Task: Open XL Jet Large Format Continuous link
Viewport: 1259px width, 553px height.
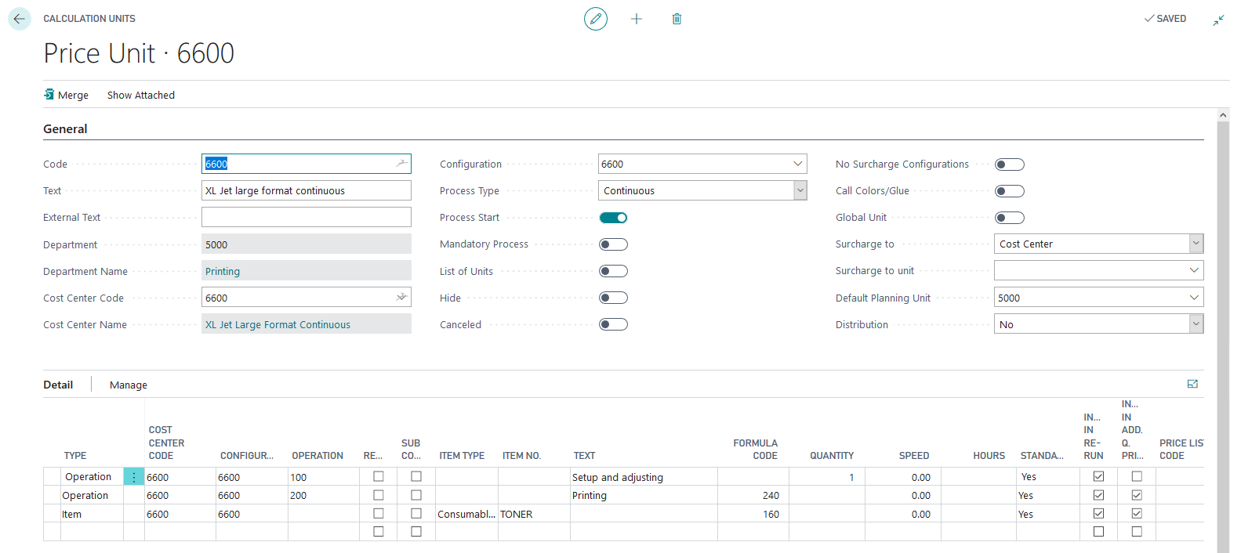Action: pos(278,324)
